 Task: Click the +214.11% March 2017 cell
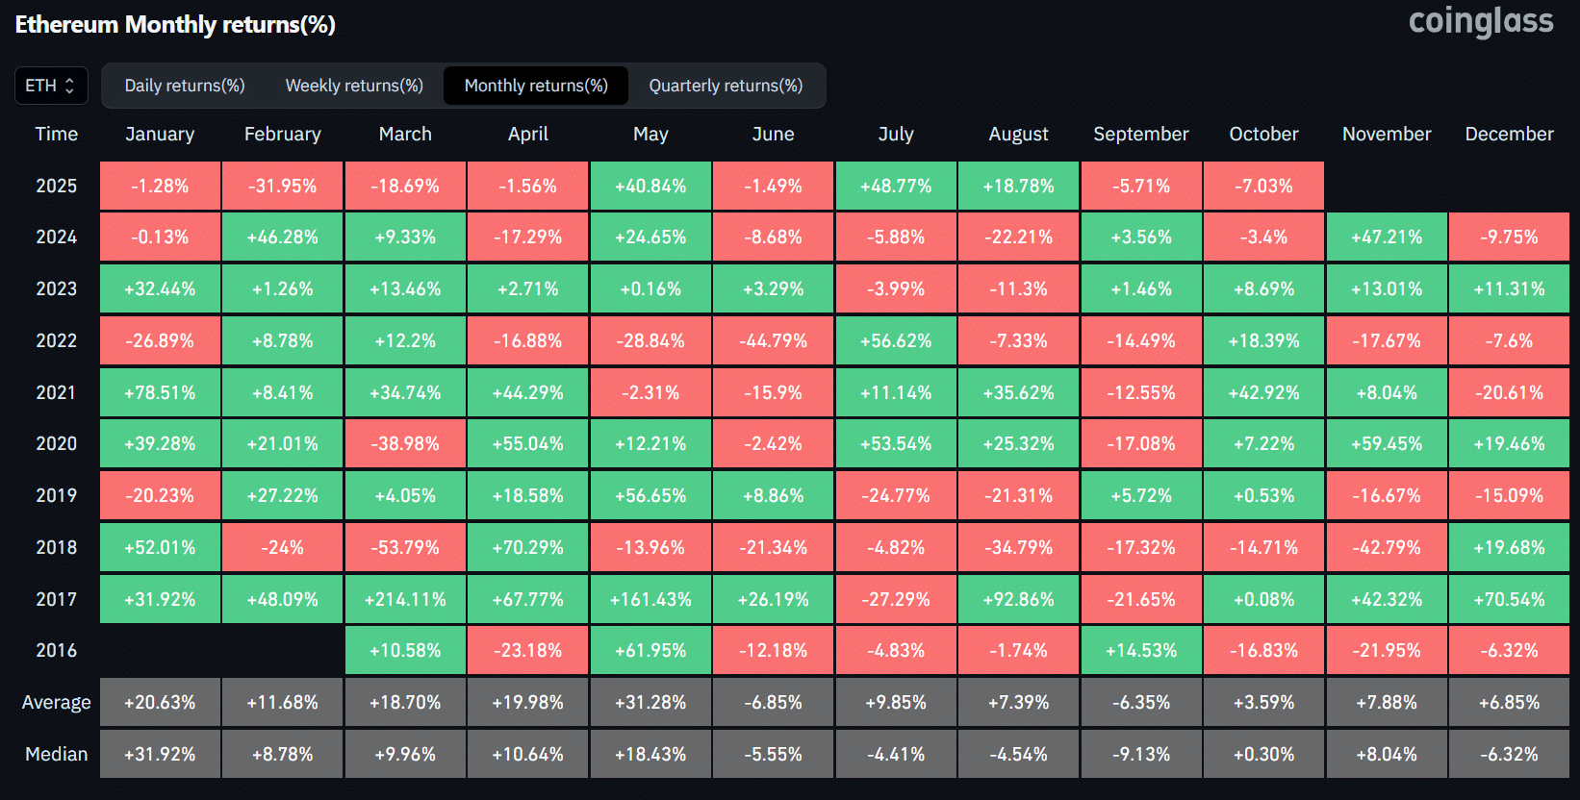tap(405, 599)
